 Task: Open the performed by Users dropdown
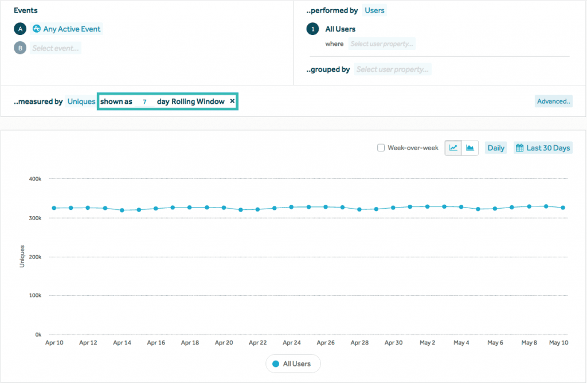coord(374,10)
